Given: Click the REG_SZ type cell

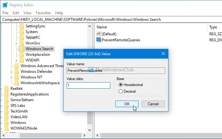Looking at the screenshot, I should [215, 34].
